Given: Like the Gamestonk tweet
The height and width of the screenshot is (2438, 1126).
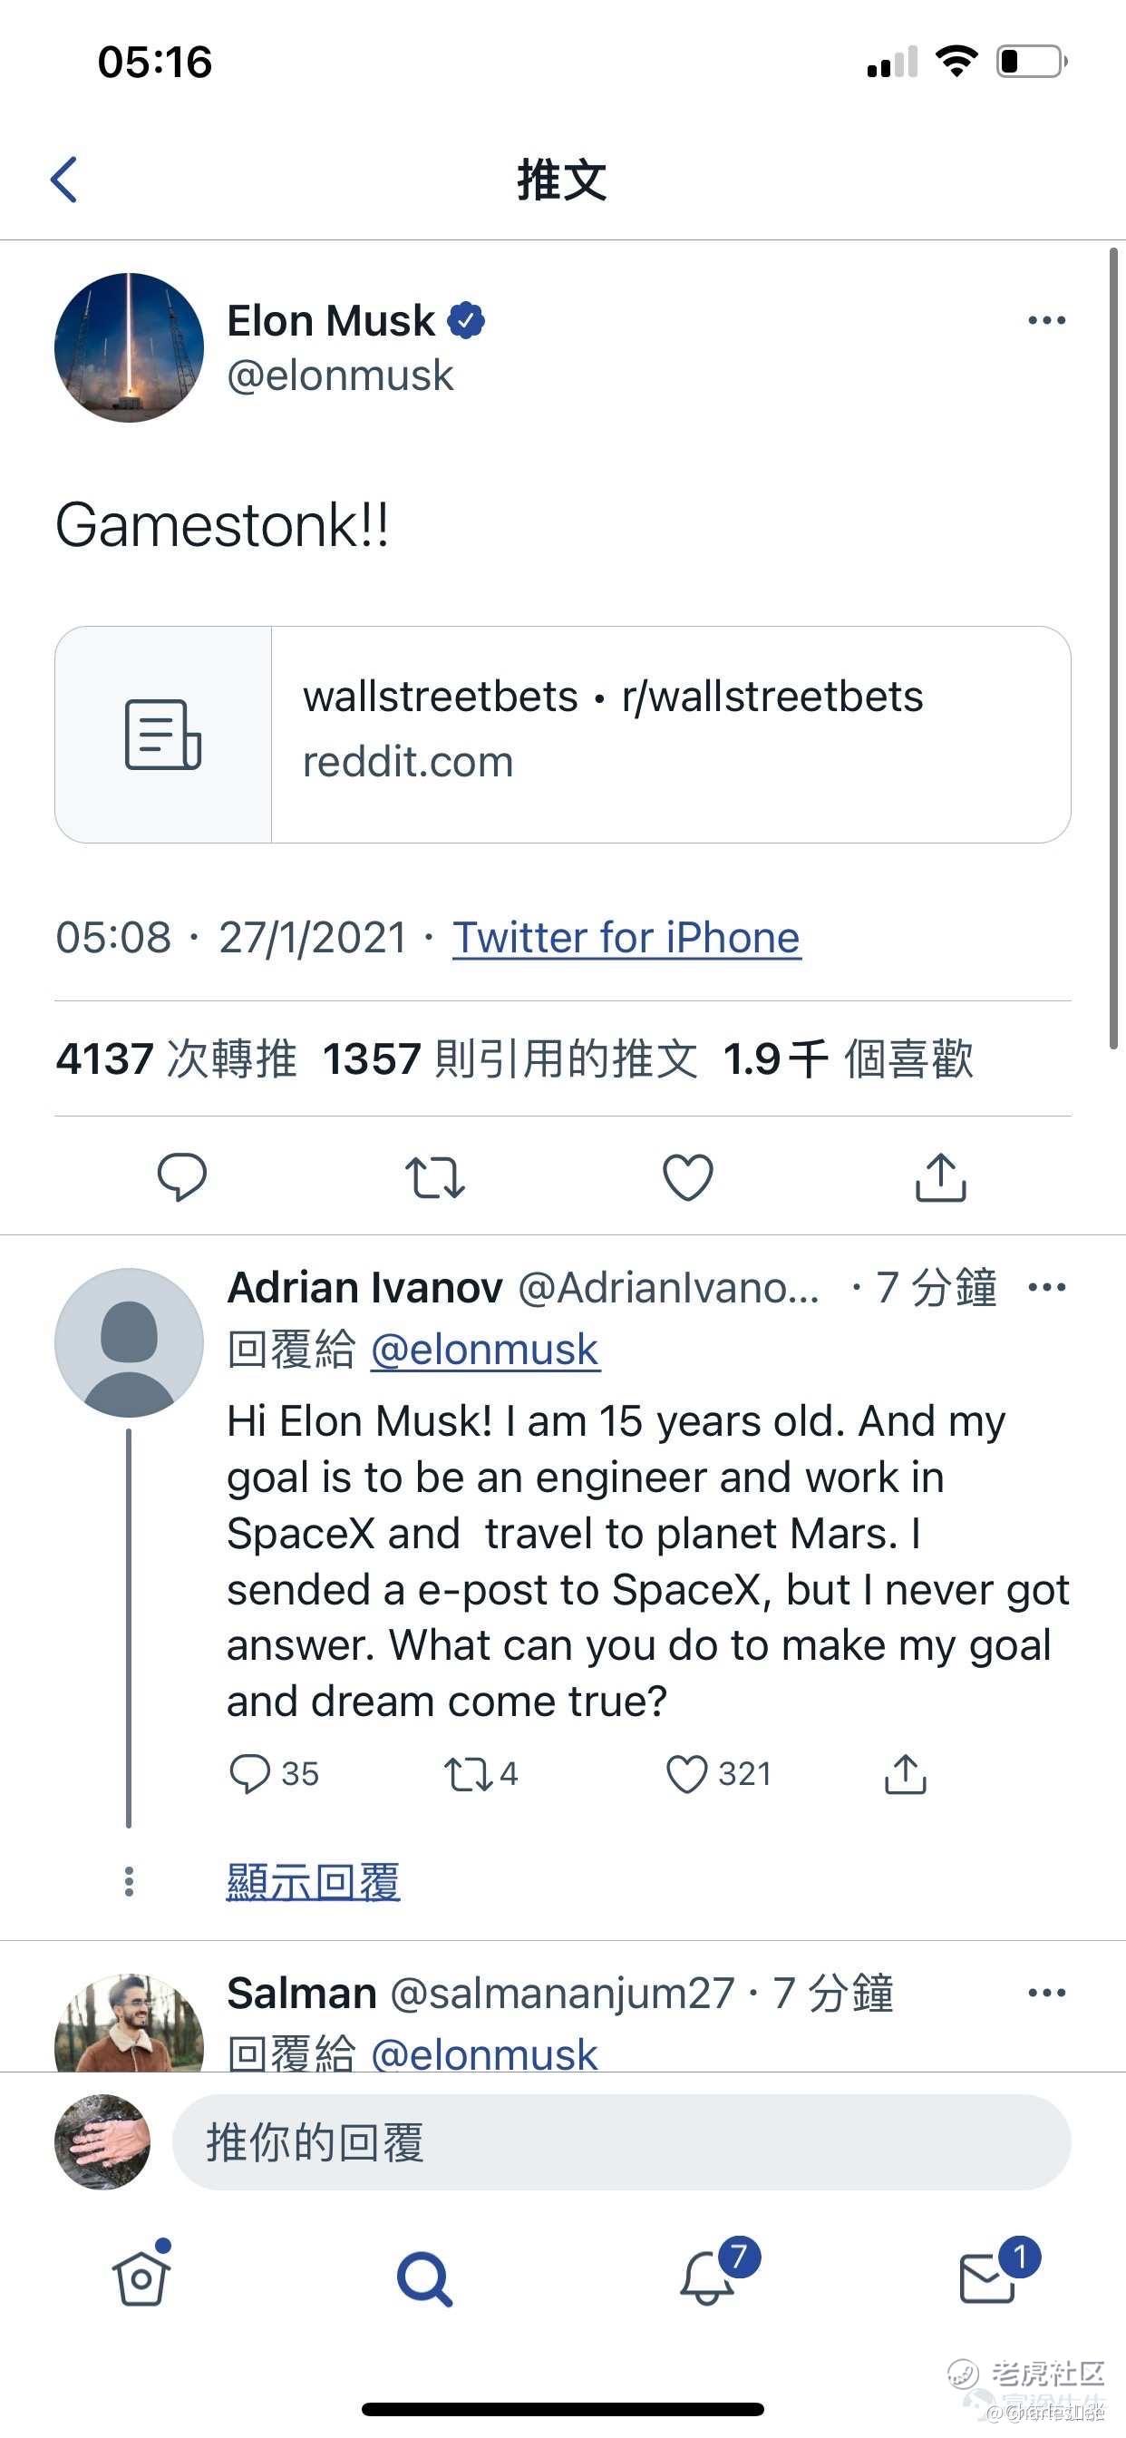Looking at the screenshot, I should [x=688, y=1177].
